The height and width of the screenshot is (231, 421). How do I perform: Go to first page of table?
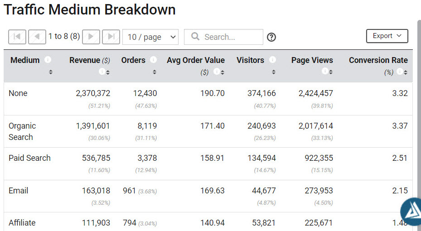[17, 37]
